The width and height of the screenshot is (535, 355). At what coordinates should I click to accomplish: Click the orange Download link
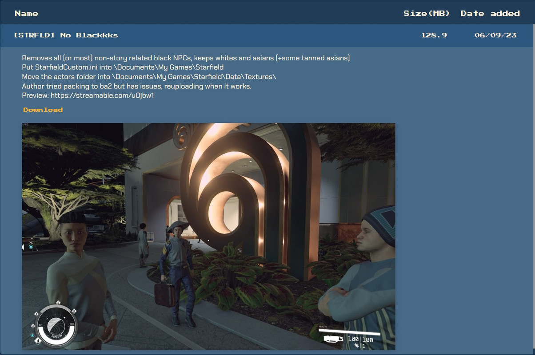(x=43, y=110)
